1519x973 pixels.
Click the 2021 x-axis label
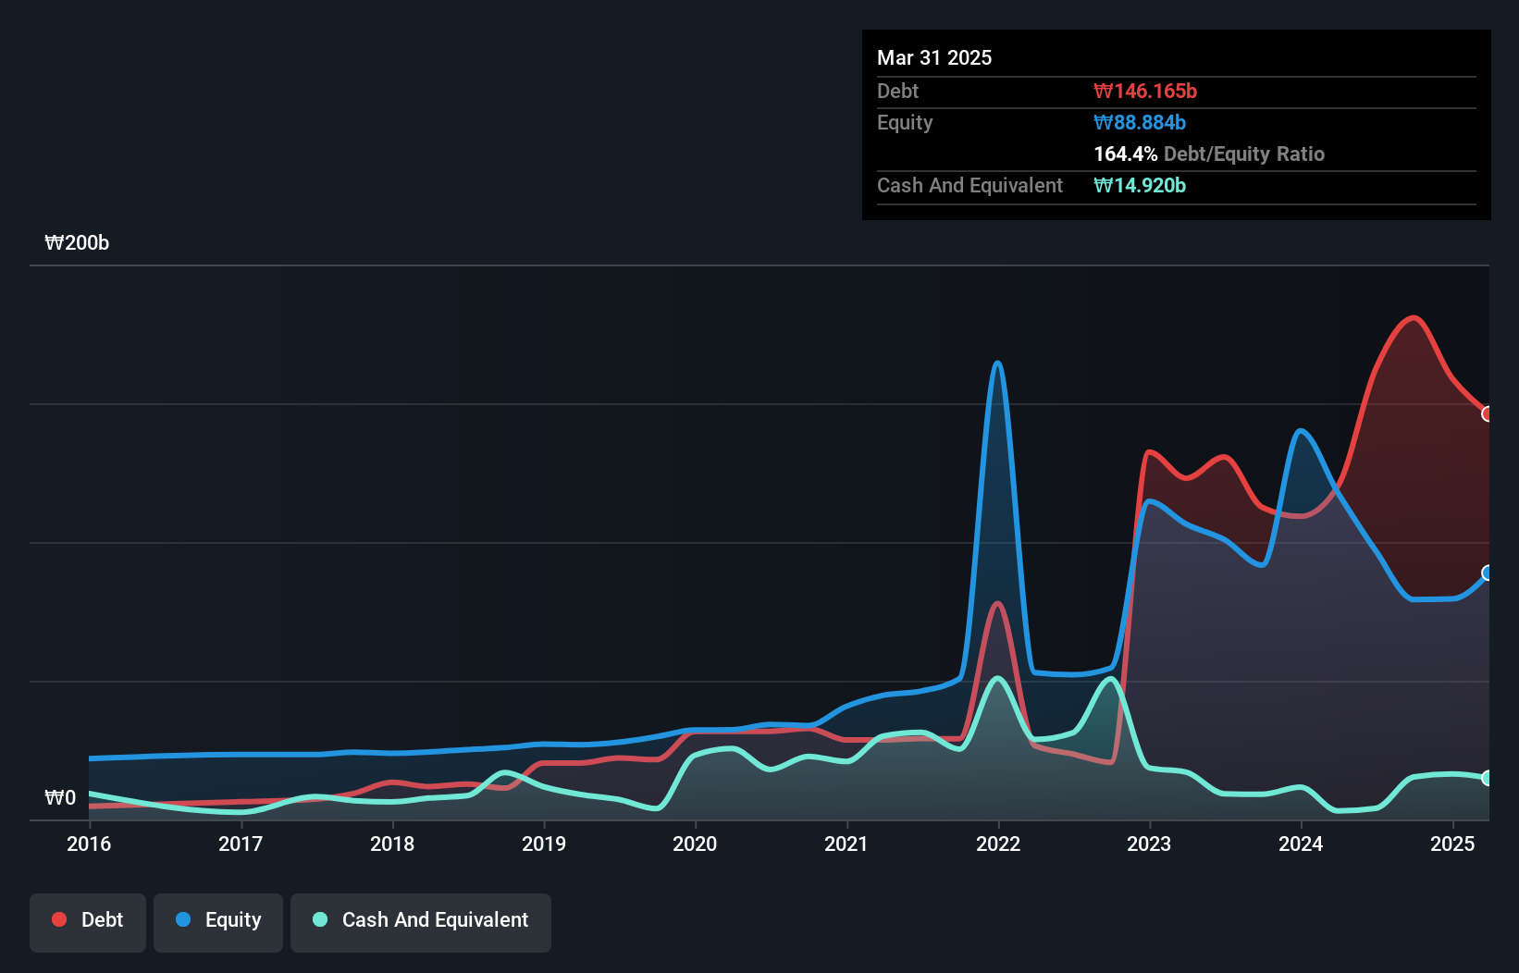pos(846,844)
